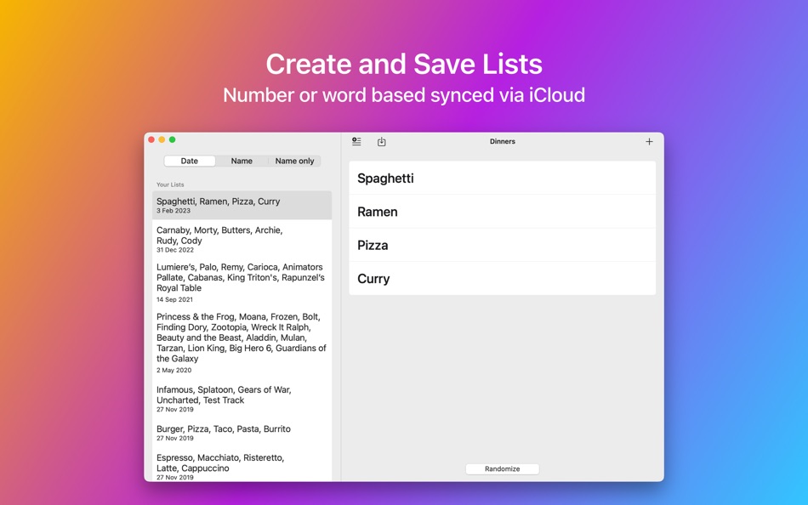808x505 pixels.
Task: Click the save list download icon
Action: (x=381, y=142)
